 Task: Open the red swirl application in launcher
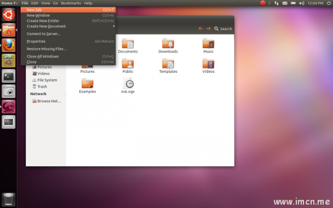pyautogui.click(x=9, y=107)
